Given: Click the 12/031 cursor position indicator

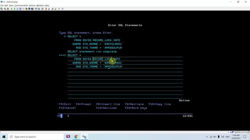Looking at the screenshot, I should point(187,116).
